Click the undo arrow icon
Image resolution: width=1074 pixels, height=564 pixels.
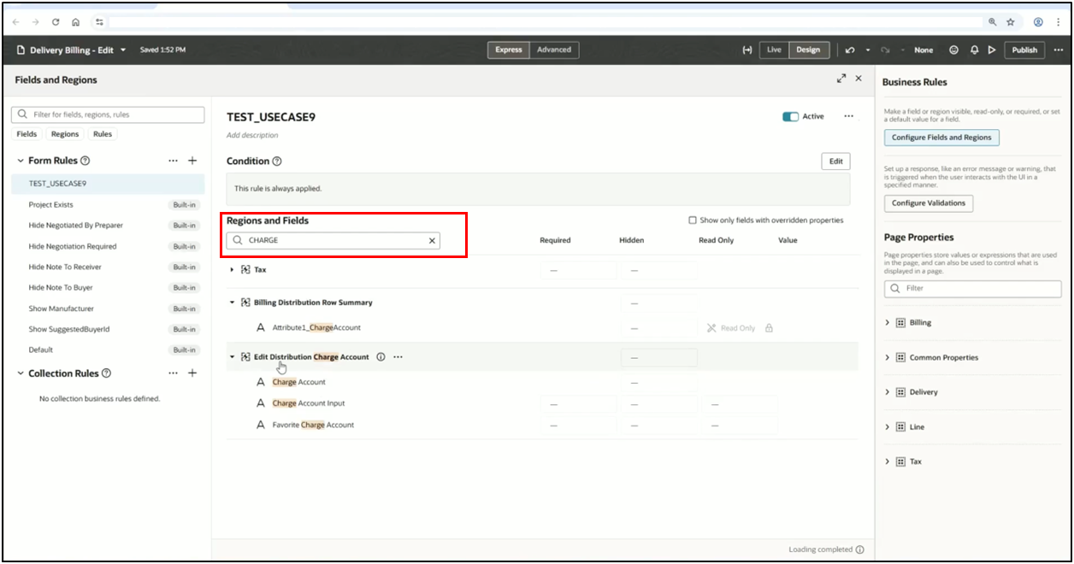[x=850, y=50]
